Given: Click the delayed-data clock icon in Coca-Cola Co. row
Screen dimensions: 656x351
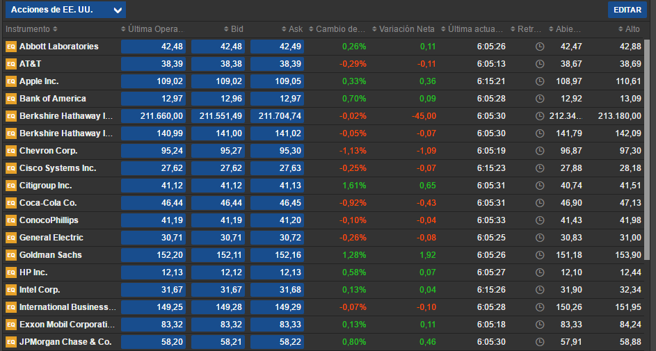Looking at the screenshot, I should pyautogui.click(x=540, y=203).
